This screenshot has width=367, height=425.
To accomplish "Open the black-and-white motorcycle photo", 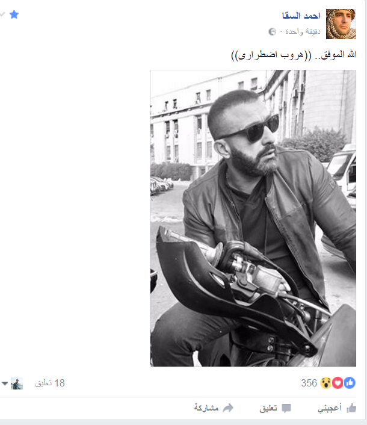I will click(x=253, y=218).
